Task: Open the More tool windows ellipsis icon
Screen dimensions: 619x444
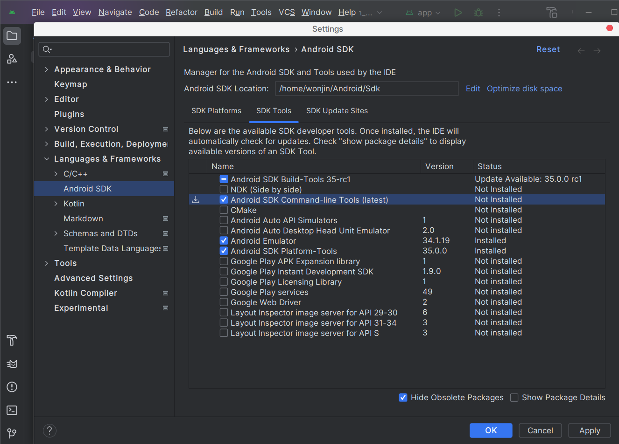Action: (12, 82)
